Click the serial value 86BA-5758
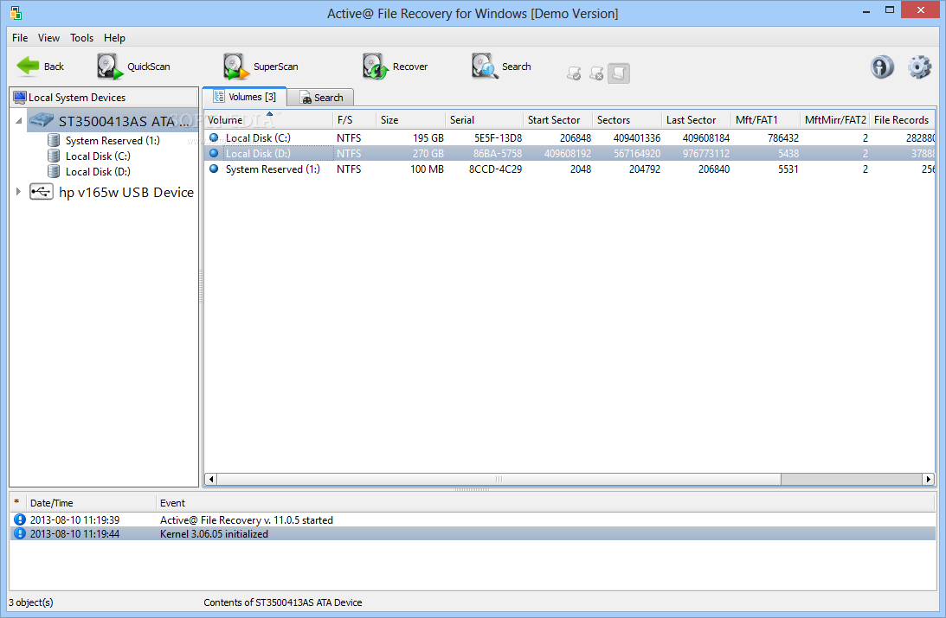This screenshot has height=618, width=946. click(497, 154)
